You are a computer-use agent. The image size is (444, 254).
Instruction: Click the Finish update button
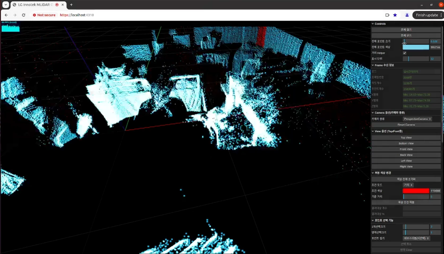pyautogui.click(x=427, y=15)
